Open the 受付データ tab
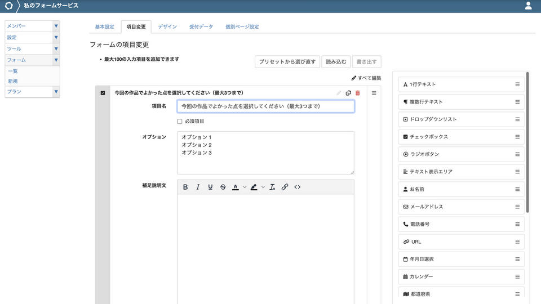The image size is (541, 304). [x=201, y=26]
